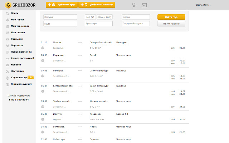Click the upgrade icon beside Улучшить до
Screen dimensions: 229x143
point(8,78)
